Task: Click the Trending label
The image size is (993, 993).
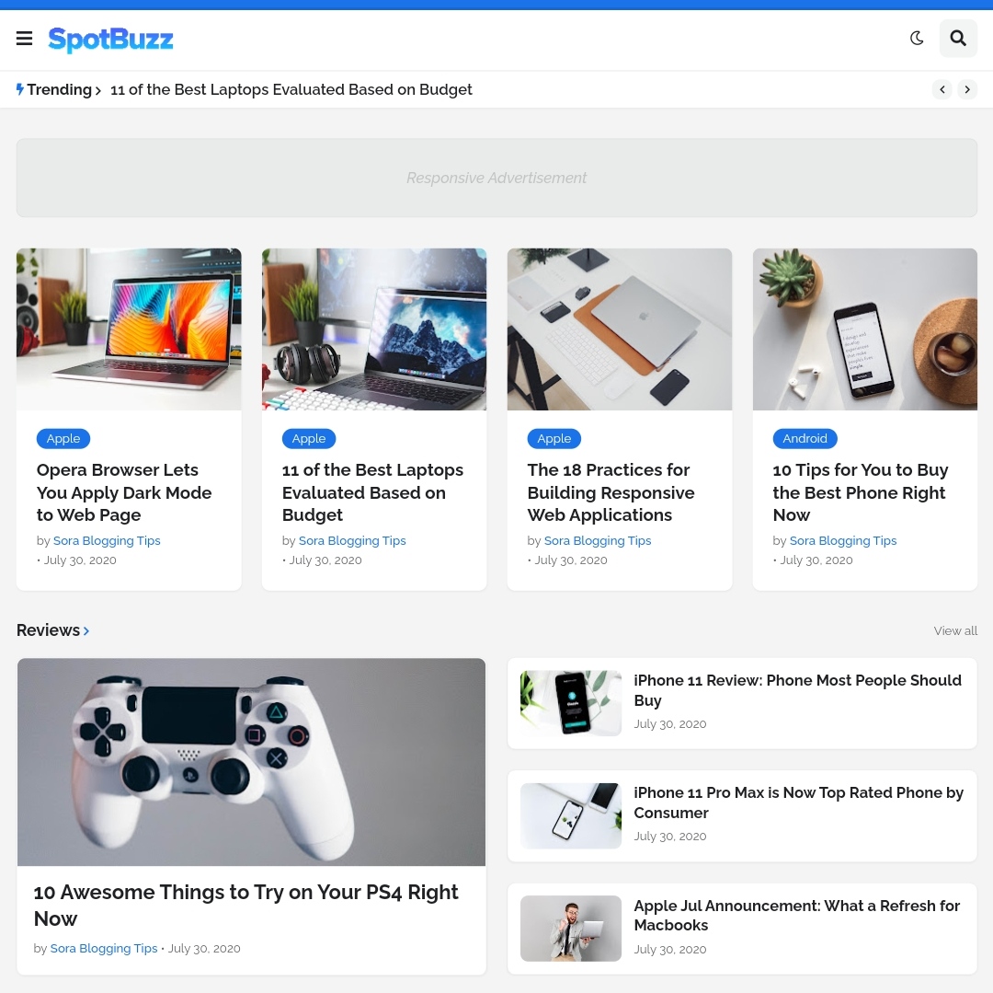Action: click(60, 89)
